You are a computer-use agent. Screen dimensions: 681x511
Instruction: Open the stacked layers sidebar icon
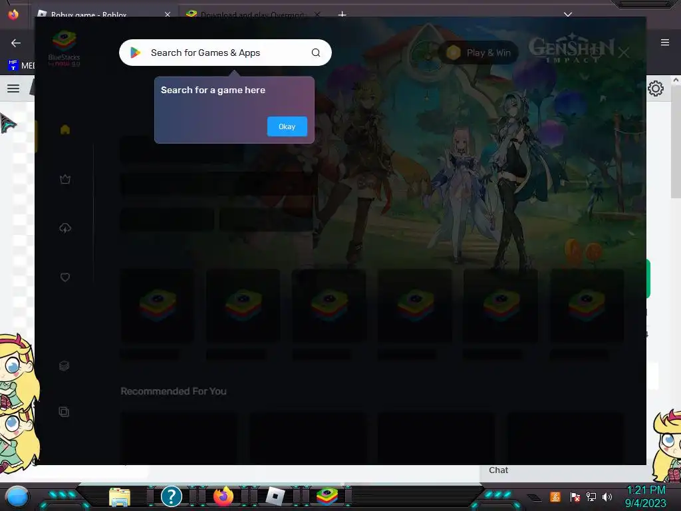65,366
